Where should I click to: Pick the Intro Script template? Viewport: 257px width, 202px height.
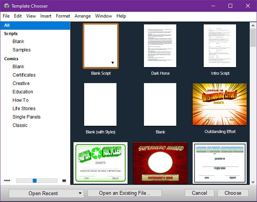pyautogui.click(x=220, y=46)
